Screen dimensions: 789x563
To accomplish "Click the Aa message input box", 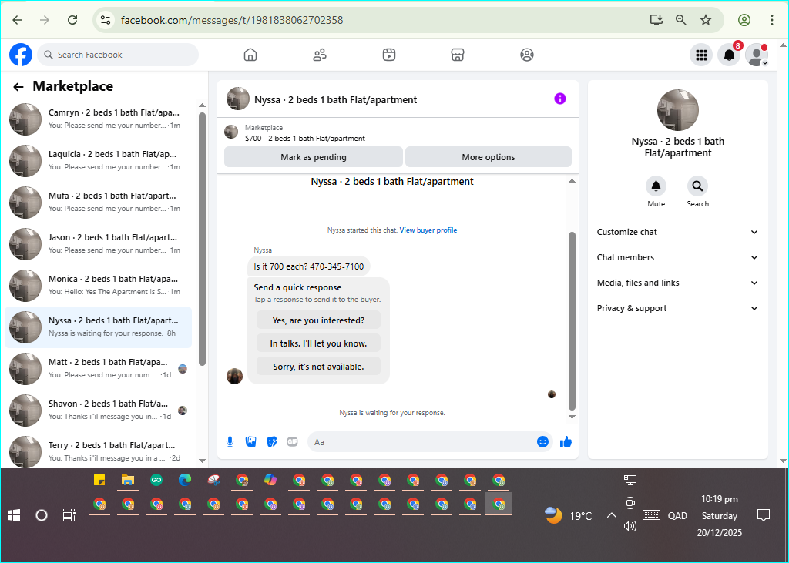I will pyautogui.click(x=421, y=442).
